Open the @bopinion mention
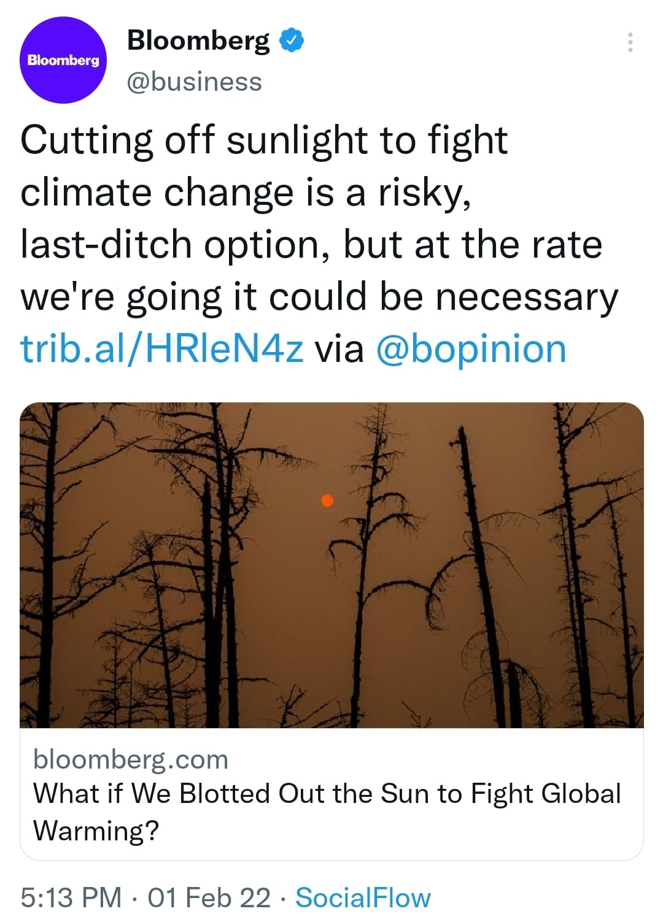 (470, 349)
